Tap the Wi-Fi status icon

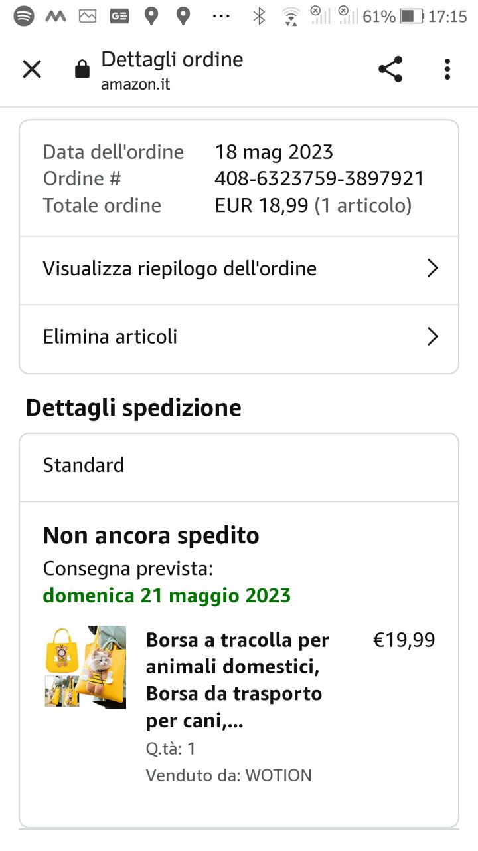(291, 17)
